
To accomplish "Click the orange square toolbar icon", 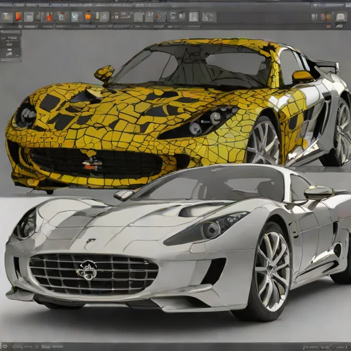I will tap(88, 16).
